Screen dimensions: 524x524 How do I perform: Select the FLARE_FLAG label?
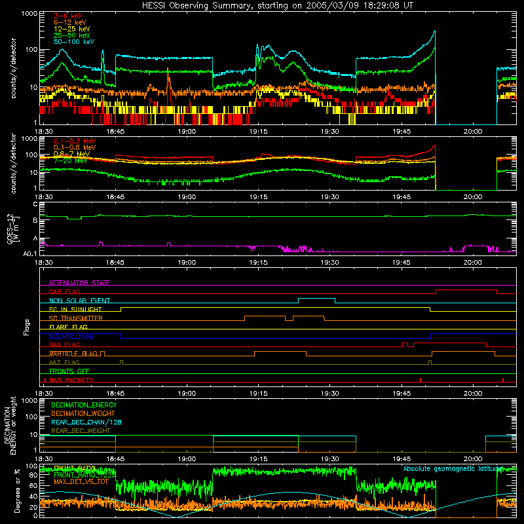(x=68, y=327)
